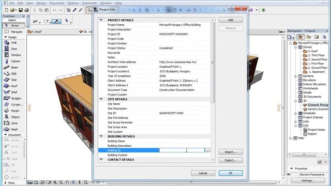Select the Column tool
331x186 pixels.
(x=13, y=61)
